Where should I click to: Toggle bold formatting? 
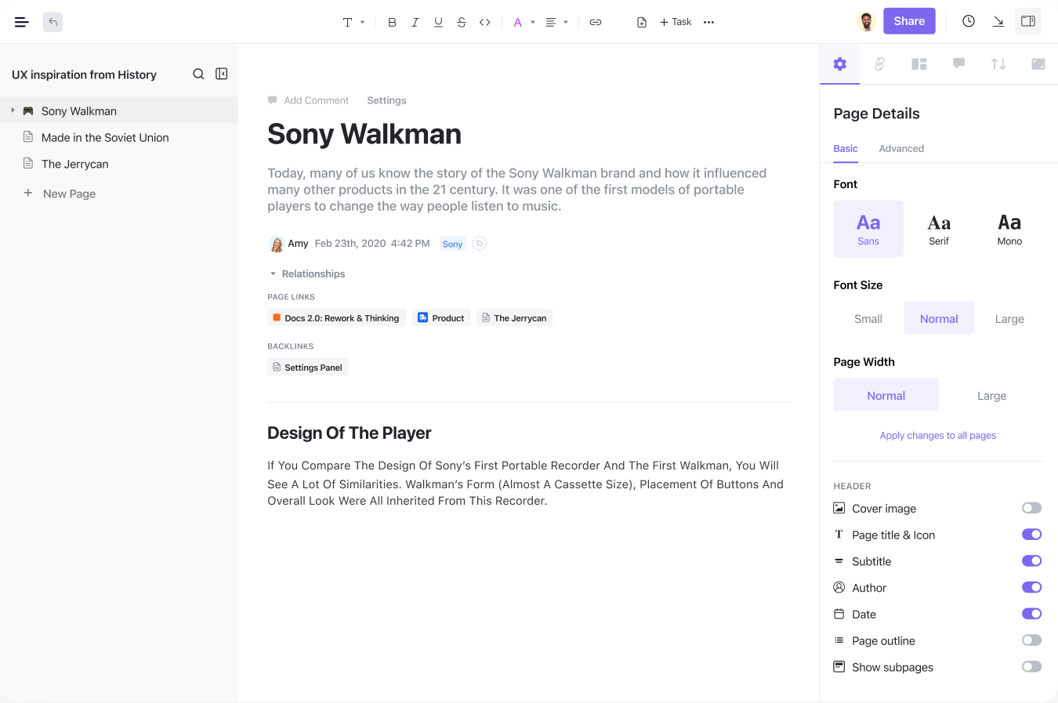392,22
